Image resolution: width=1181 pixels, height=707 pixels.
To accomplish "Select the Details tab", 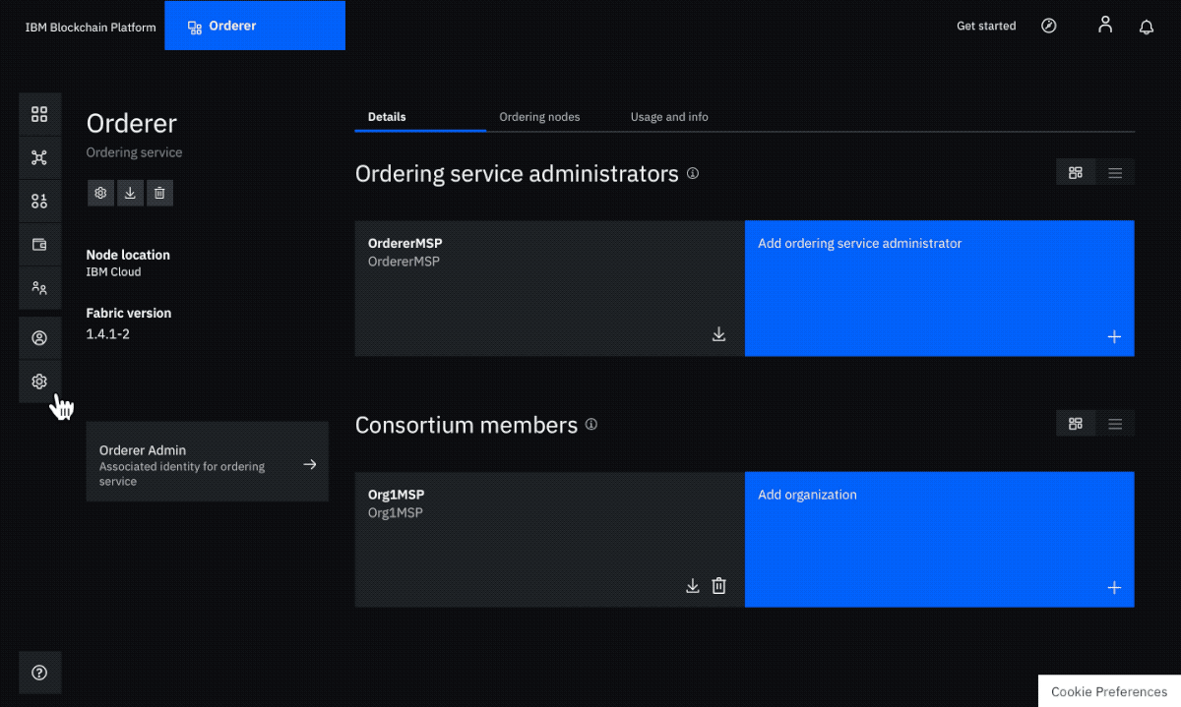I will (x=420, y=117).
